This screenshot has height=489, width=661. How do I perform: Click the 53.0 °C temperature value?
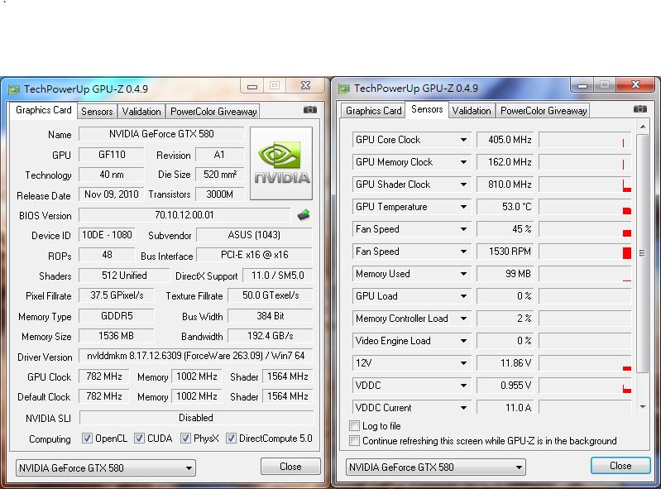(505, 207)
